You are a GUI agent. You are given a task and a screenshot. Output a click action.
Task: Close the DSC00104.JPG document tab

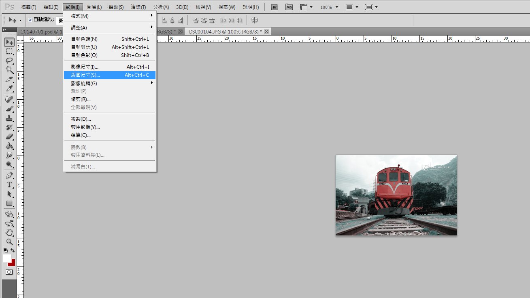pyautogui.click(x=266, y=31)
